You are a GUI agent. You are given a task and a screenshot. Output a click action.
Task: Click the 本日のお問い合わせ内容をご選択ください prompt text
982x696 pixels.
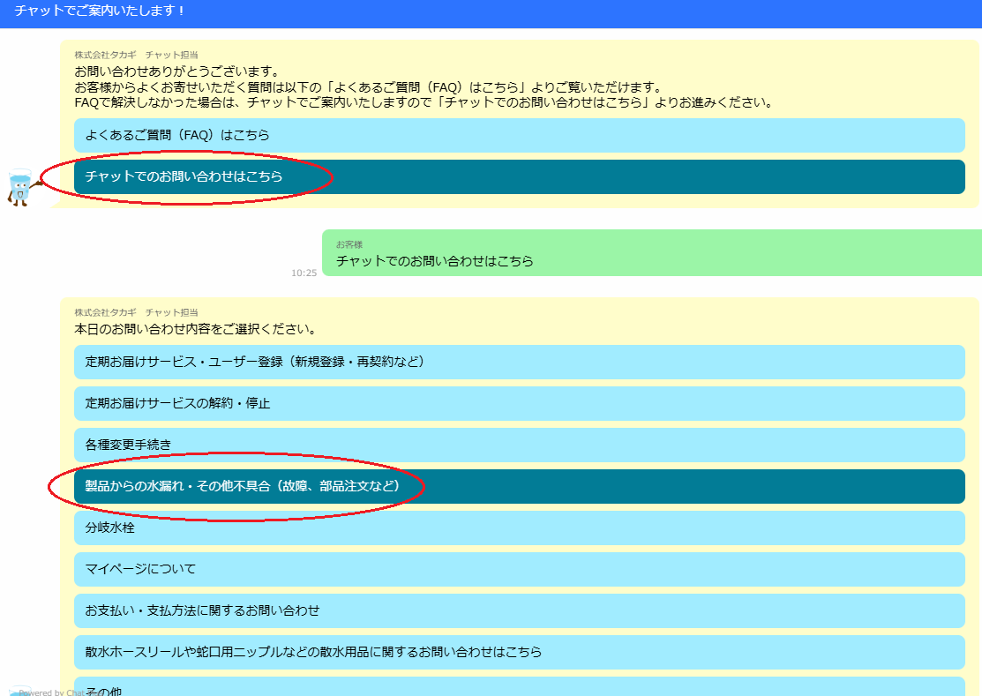(195, 330)
